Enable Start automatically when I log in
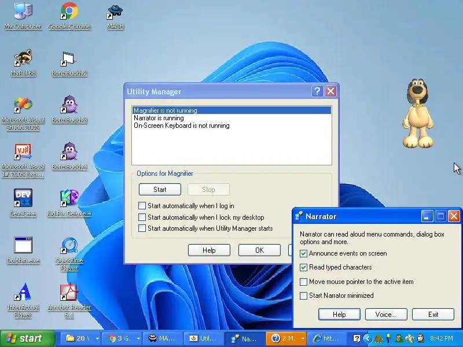 point(142,205)
